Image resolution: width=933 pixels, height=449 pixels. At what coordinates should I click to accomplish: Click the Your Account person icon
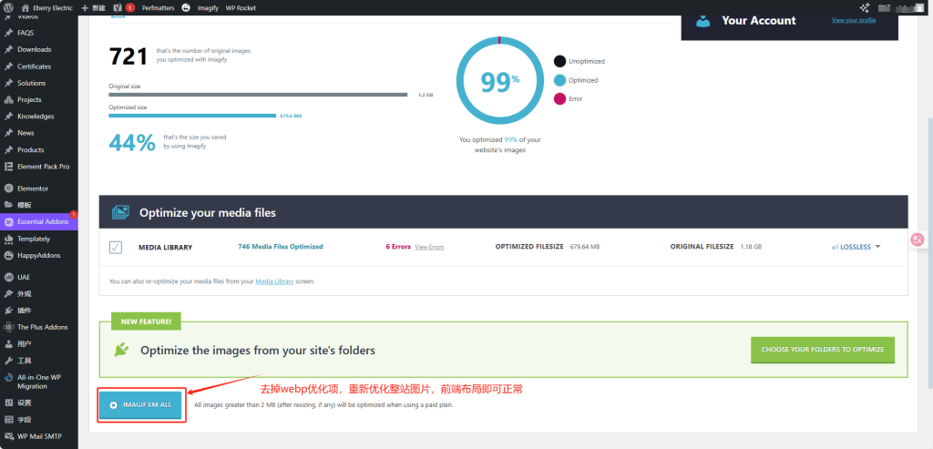[x=702, y=21]
